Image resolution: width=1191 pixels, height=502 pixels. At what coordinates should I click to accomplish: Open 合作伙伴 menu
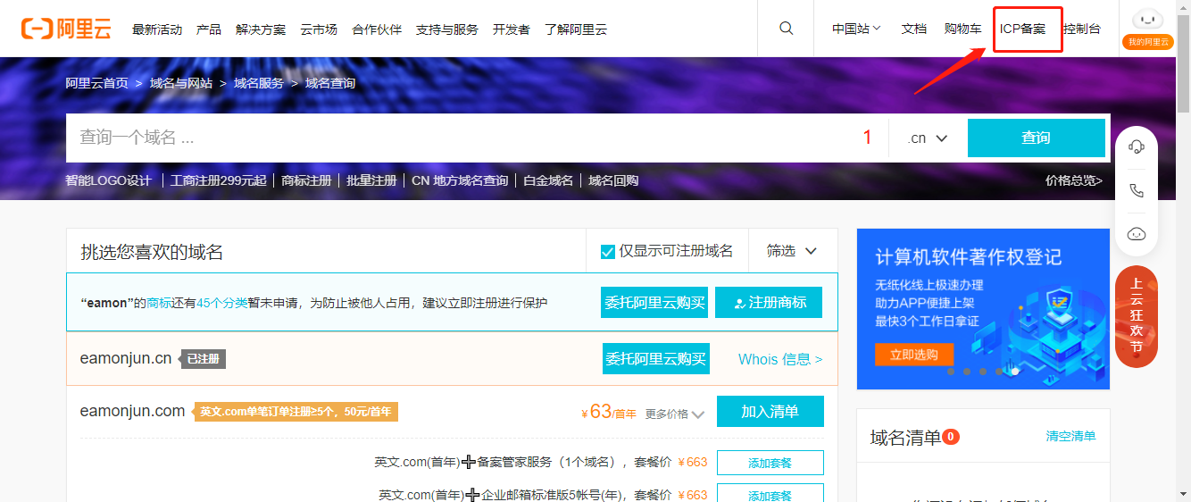(x=377, y=29)
